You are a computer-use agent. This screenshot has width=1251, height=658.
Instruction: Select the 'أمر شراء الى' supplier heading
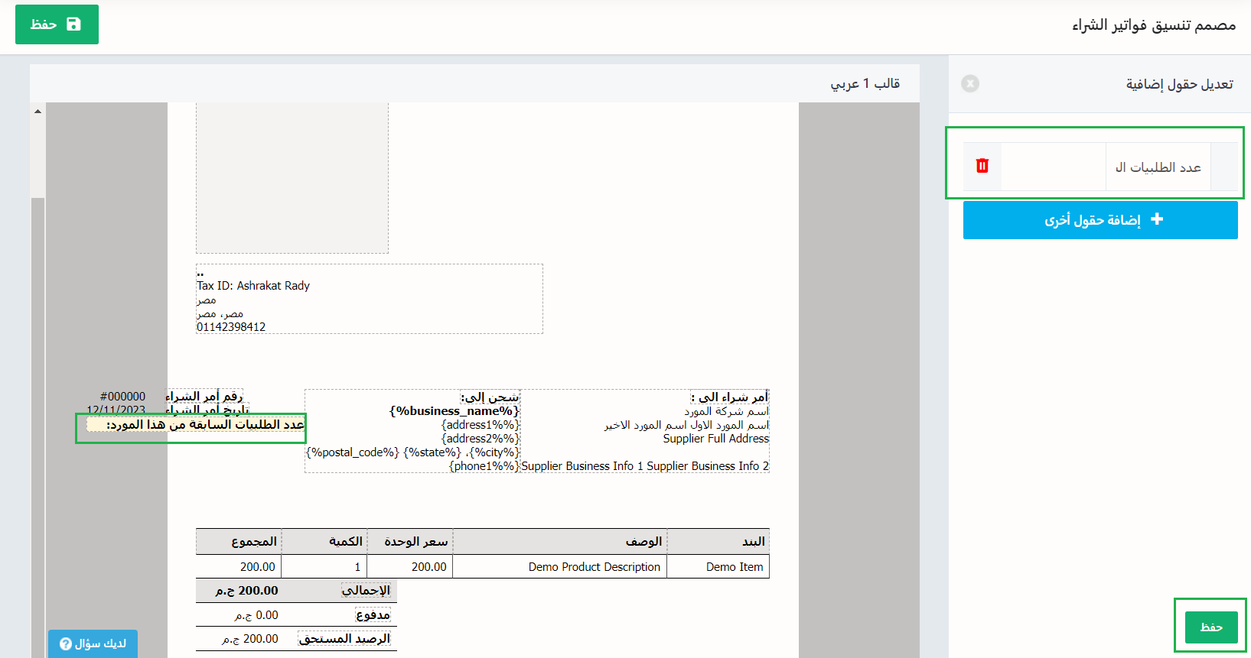click(x=729, y=397)
